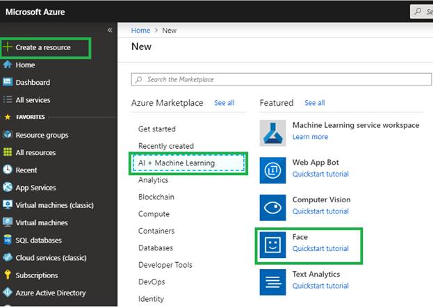Click the Text Analytics lines icon
The width and height of the screenshot is (433, 308).
click(x=272, y=282)
